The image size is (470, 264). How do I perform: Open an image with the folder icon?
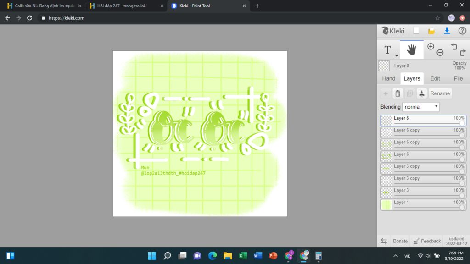click(x=431, y=31)
